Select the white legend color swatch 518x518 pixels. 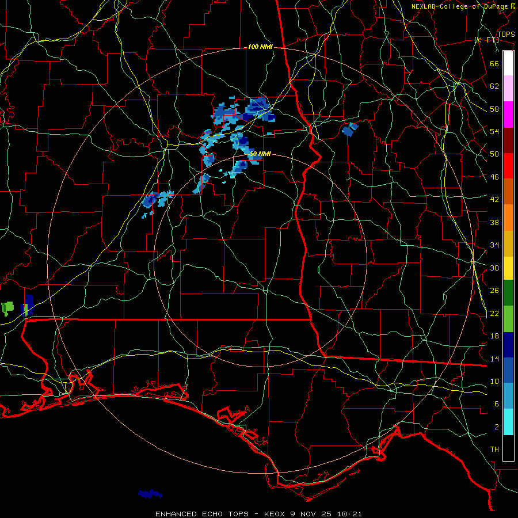click(508, 63)
